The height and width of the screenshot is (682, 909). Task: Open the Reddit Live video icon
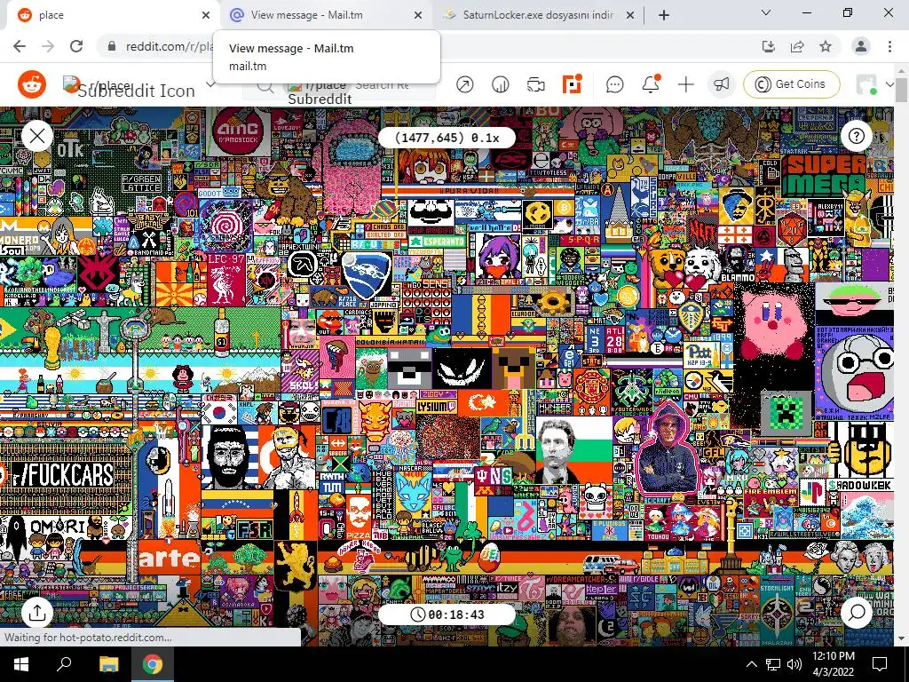[x=535, y=84]
